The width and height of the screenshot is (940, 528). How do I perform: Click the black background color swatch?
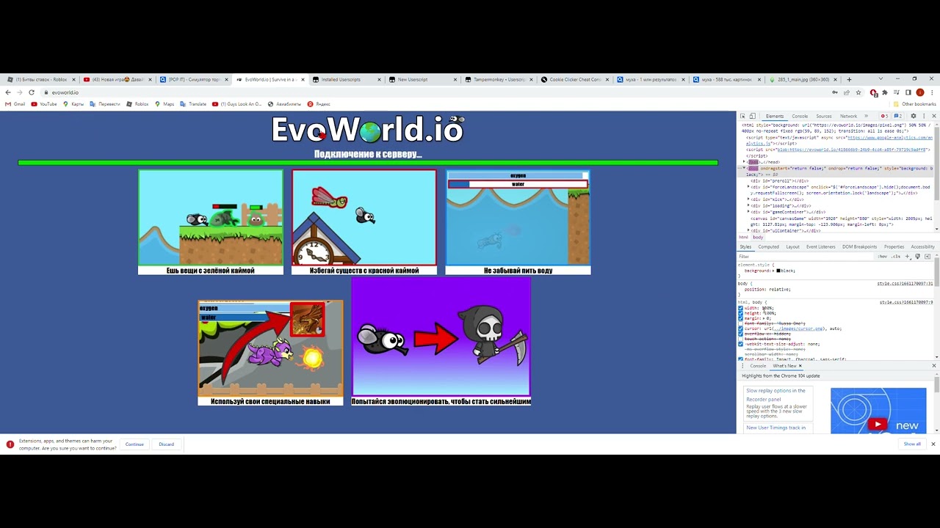pyautogui.click(x=778, y=271)
